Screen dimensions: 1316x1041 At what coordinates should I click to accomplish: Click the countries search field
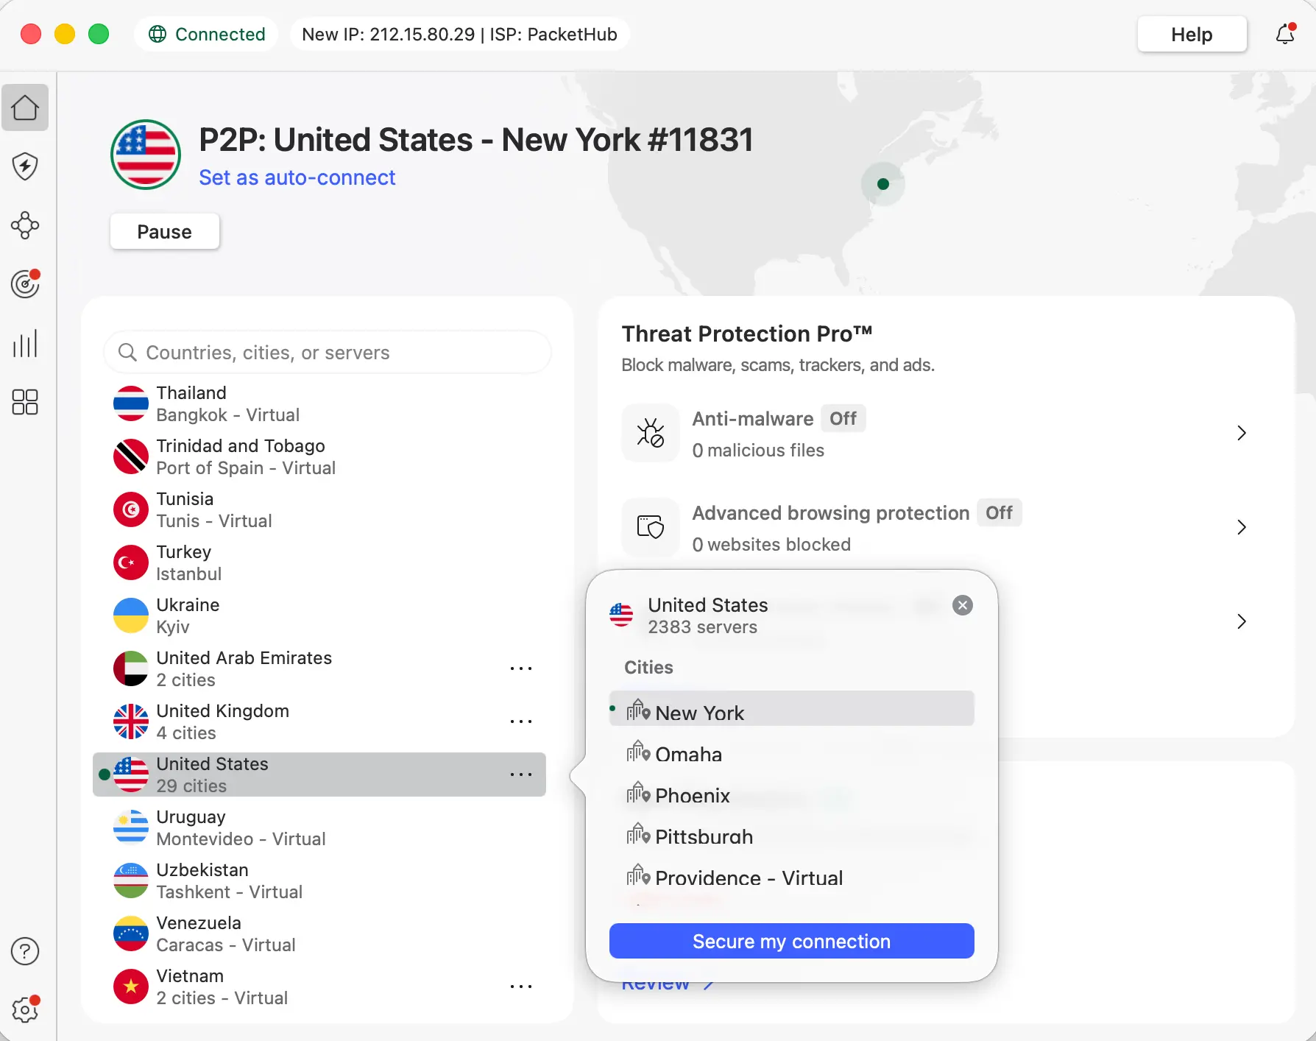coord(328,352)
